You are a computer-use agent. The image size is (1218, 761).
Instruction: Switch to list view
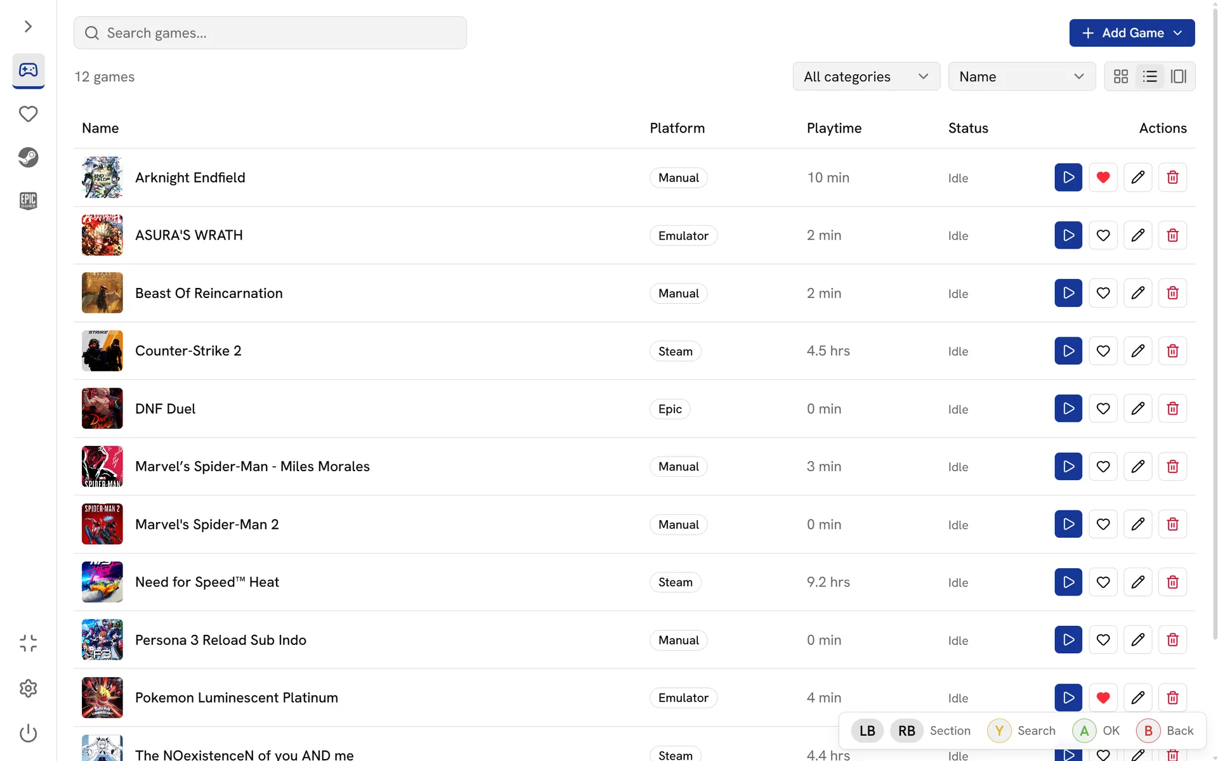point(1149,77)
